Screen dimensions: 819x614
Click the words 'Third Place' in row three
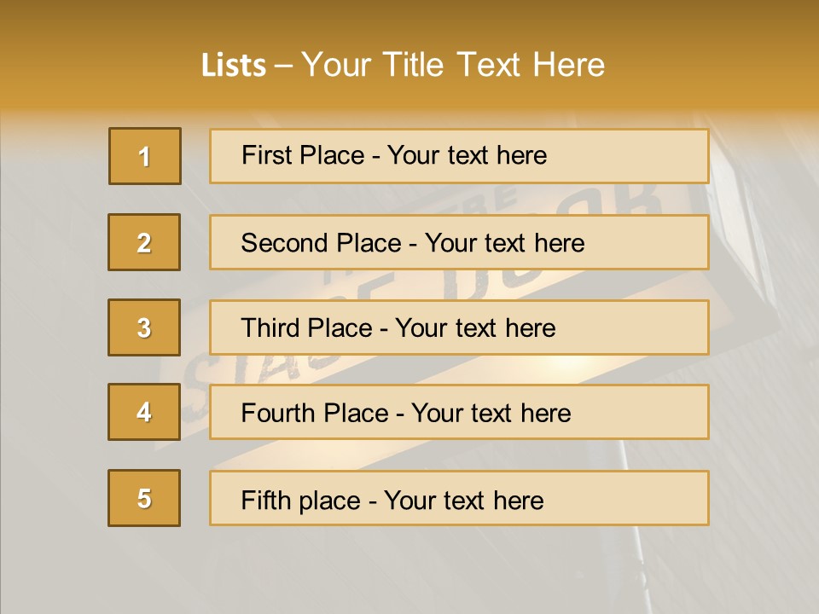[x=306, y=327]
